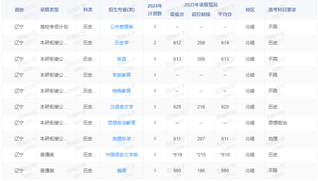Screen dimensions: 318x181
Task: Click lowest score 612 in 历史学 row
Action: pos(177,43)
